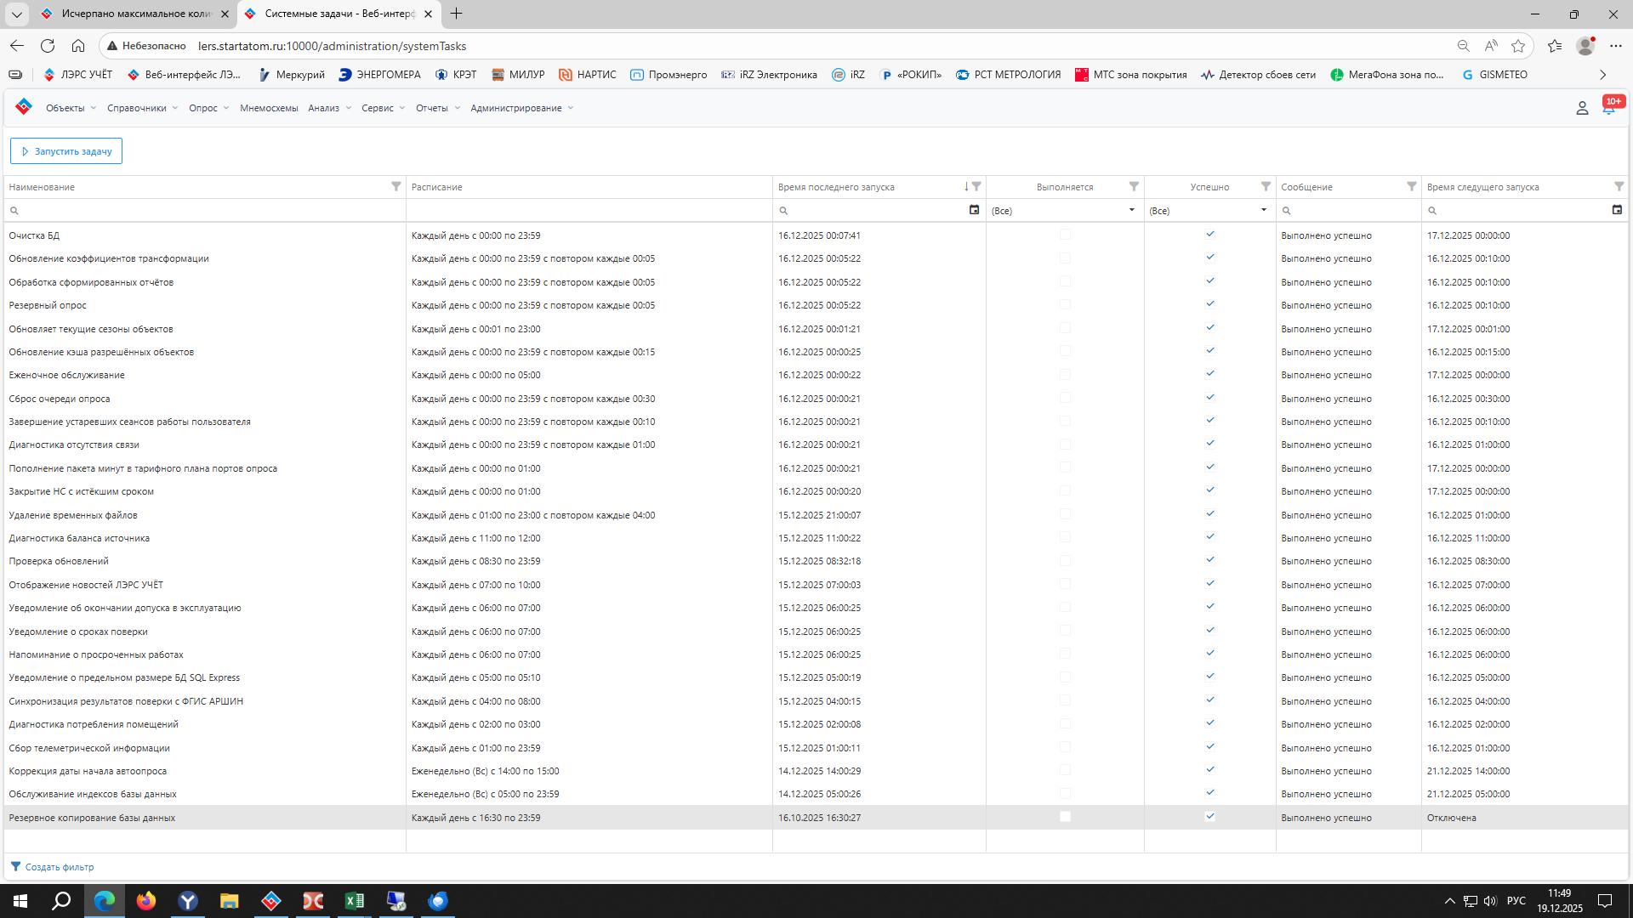
Task: Click the Запустить задачу button
Action: pos(66,151)
